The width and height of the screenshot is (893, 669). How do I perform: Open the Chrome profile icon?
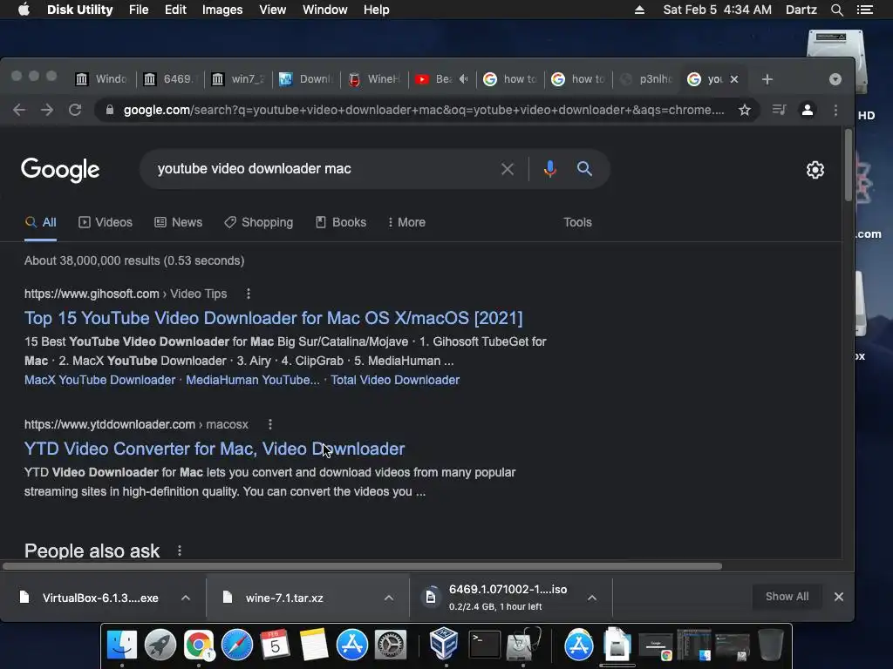click(807, 110)
